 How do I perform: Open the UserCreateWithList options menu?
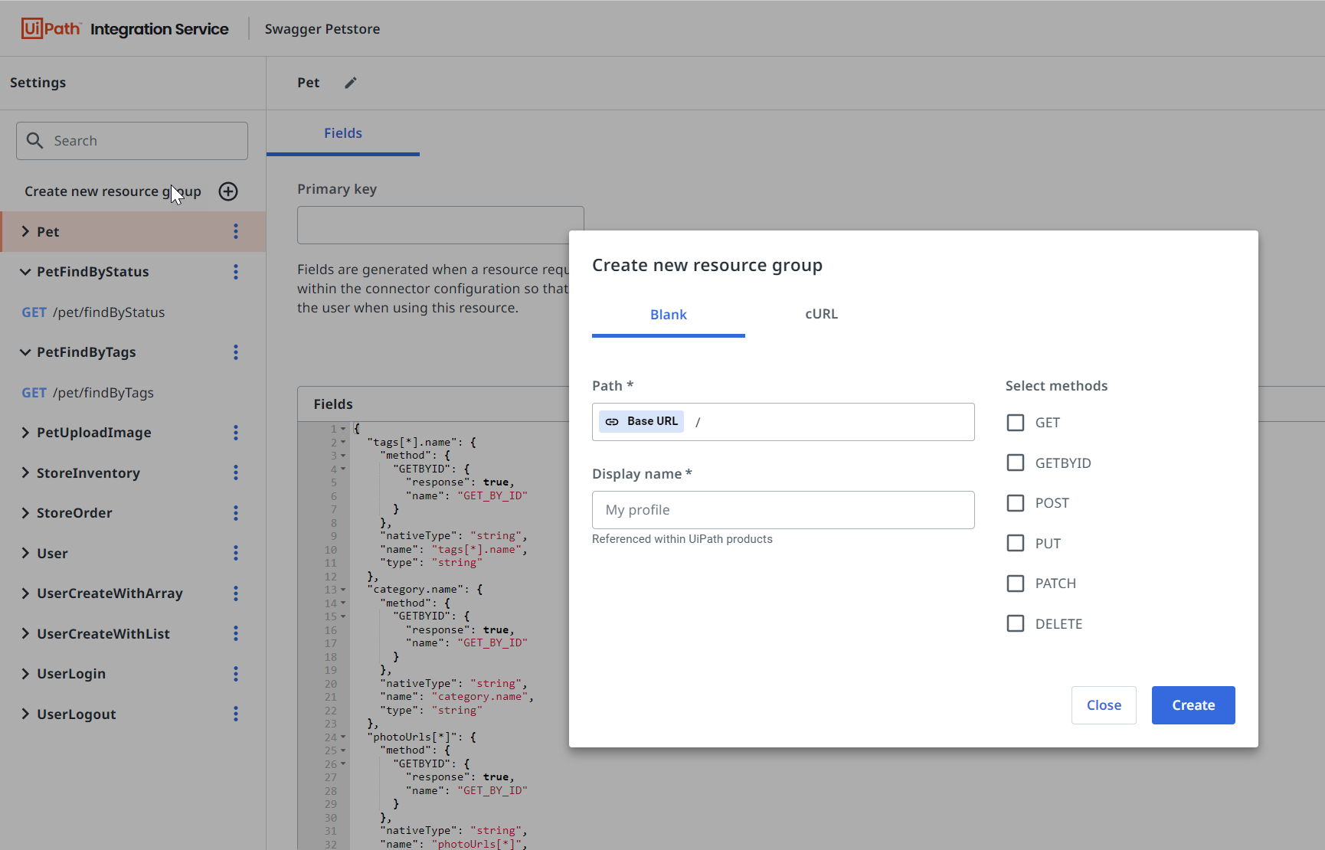pyautogui.click(x=236, y=634)
